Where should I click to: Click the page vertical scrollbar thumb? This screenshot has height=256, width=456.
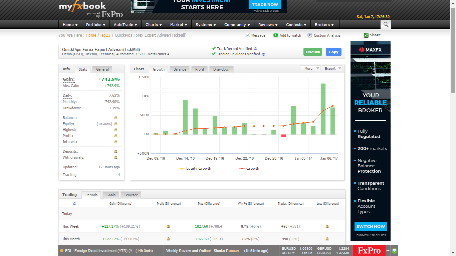tap(453, 50)
